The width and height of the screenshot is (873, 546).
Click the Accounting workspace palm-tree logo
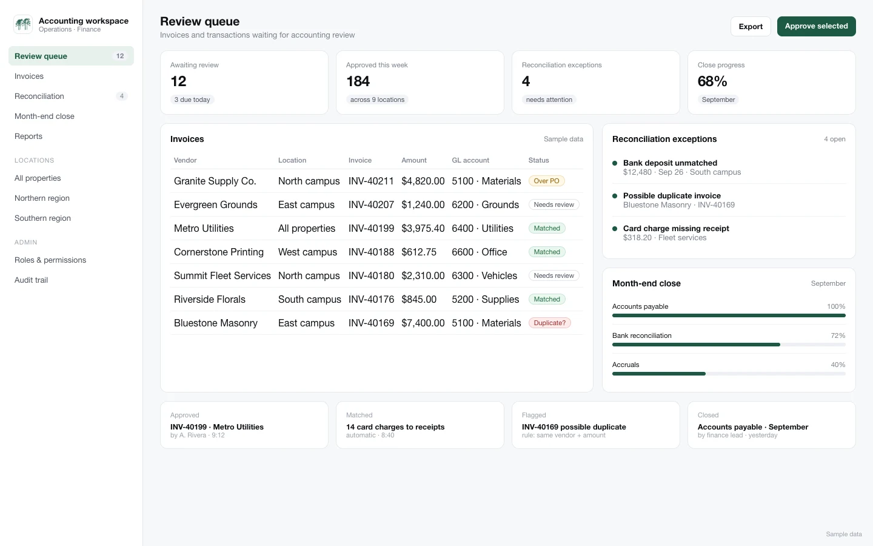click(23, 24)
